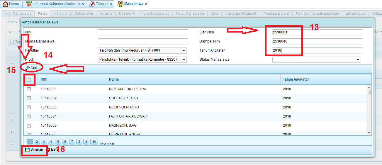Click the Simpan floppy disk icon

pyautogui.click(x=27, y=150)
